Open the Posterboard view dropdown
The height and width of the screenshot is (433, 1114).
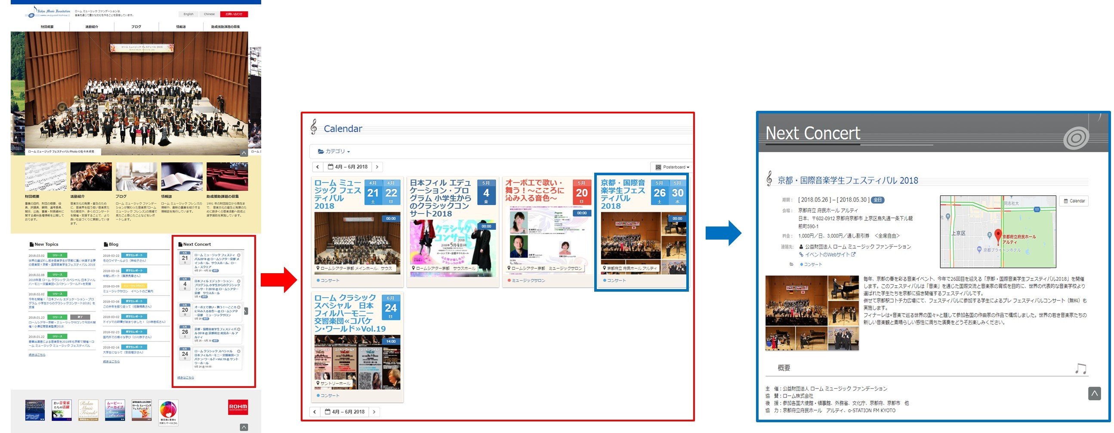tap(672, 167)
